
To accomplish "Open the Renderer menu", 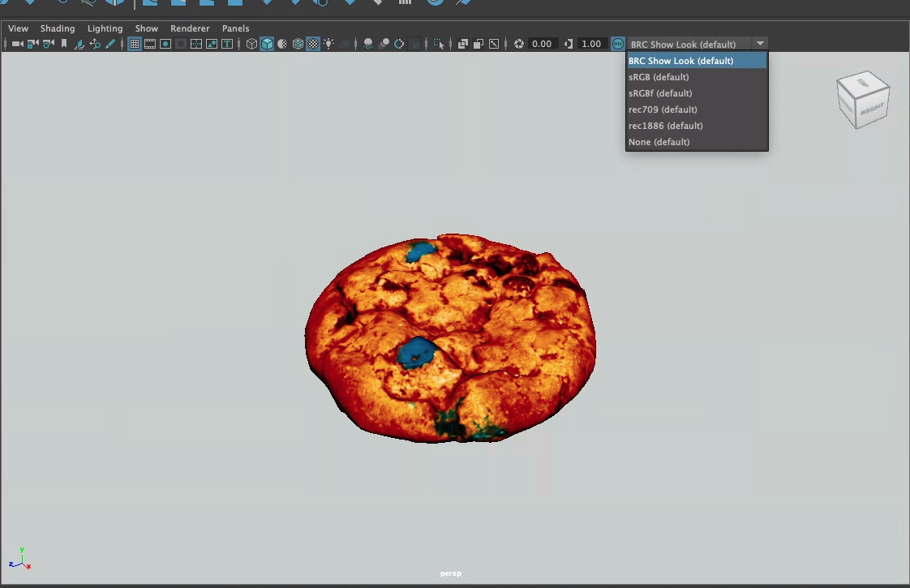I will tap(190, 28).
